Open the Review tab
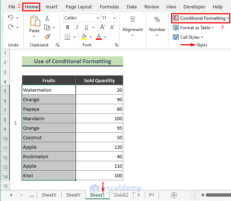This screenshot has height=201, width=231. (x=152, y=7)
